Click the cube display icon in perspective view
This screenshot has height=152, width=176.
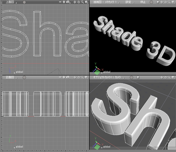[158, 2]
